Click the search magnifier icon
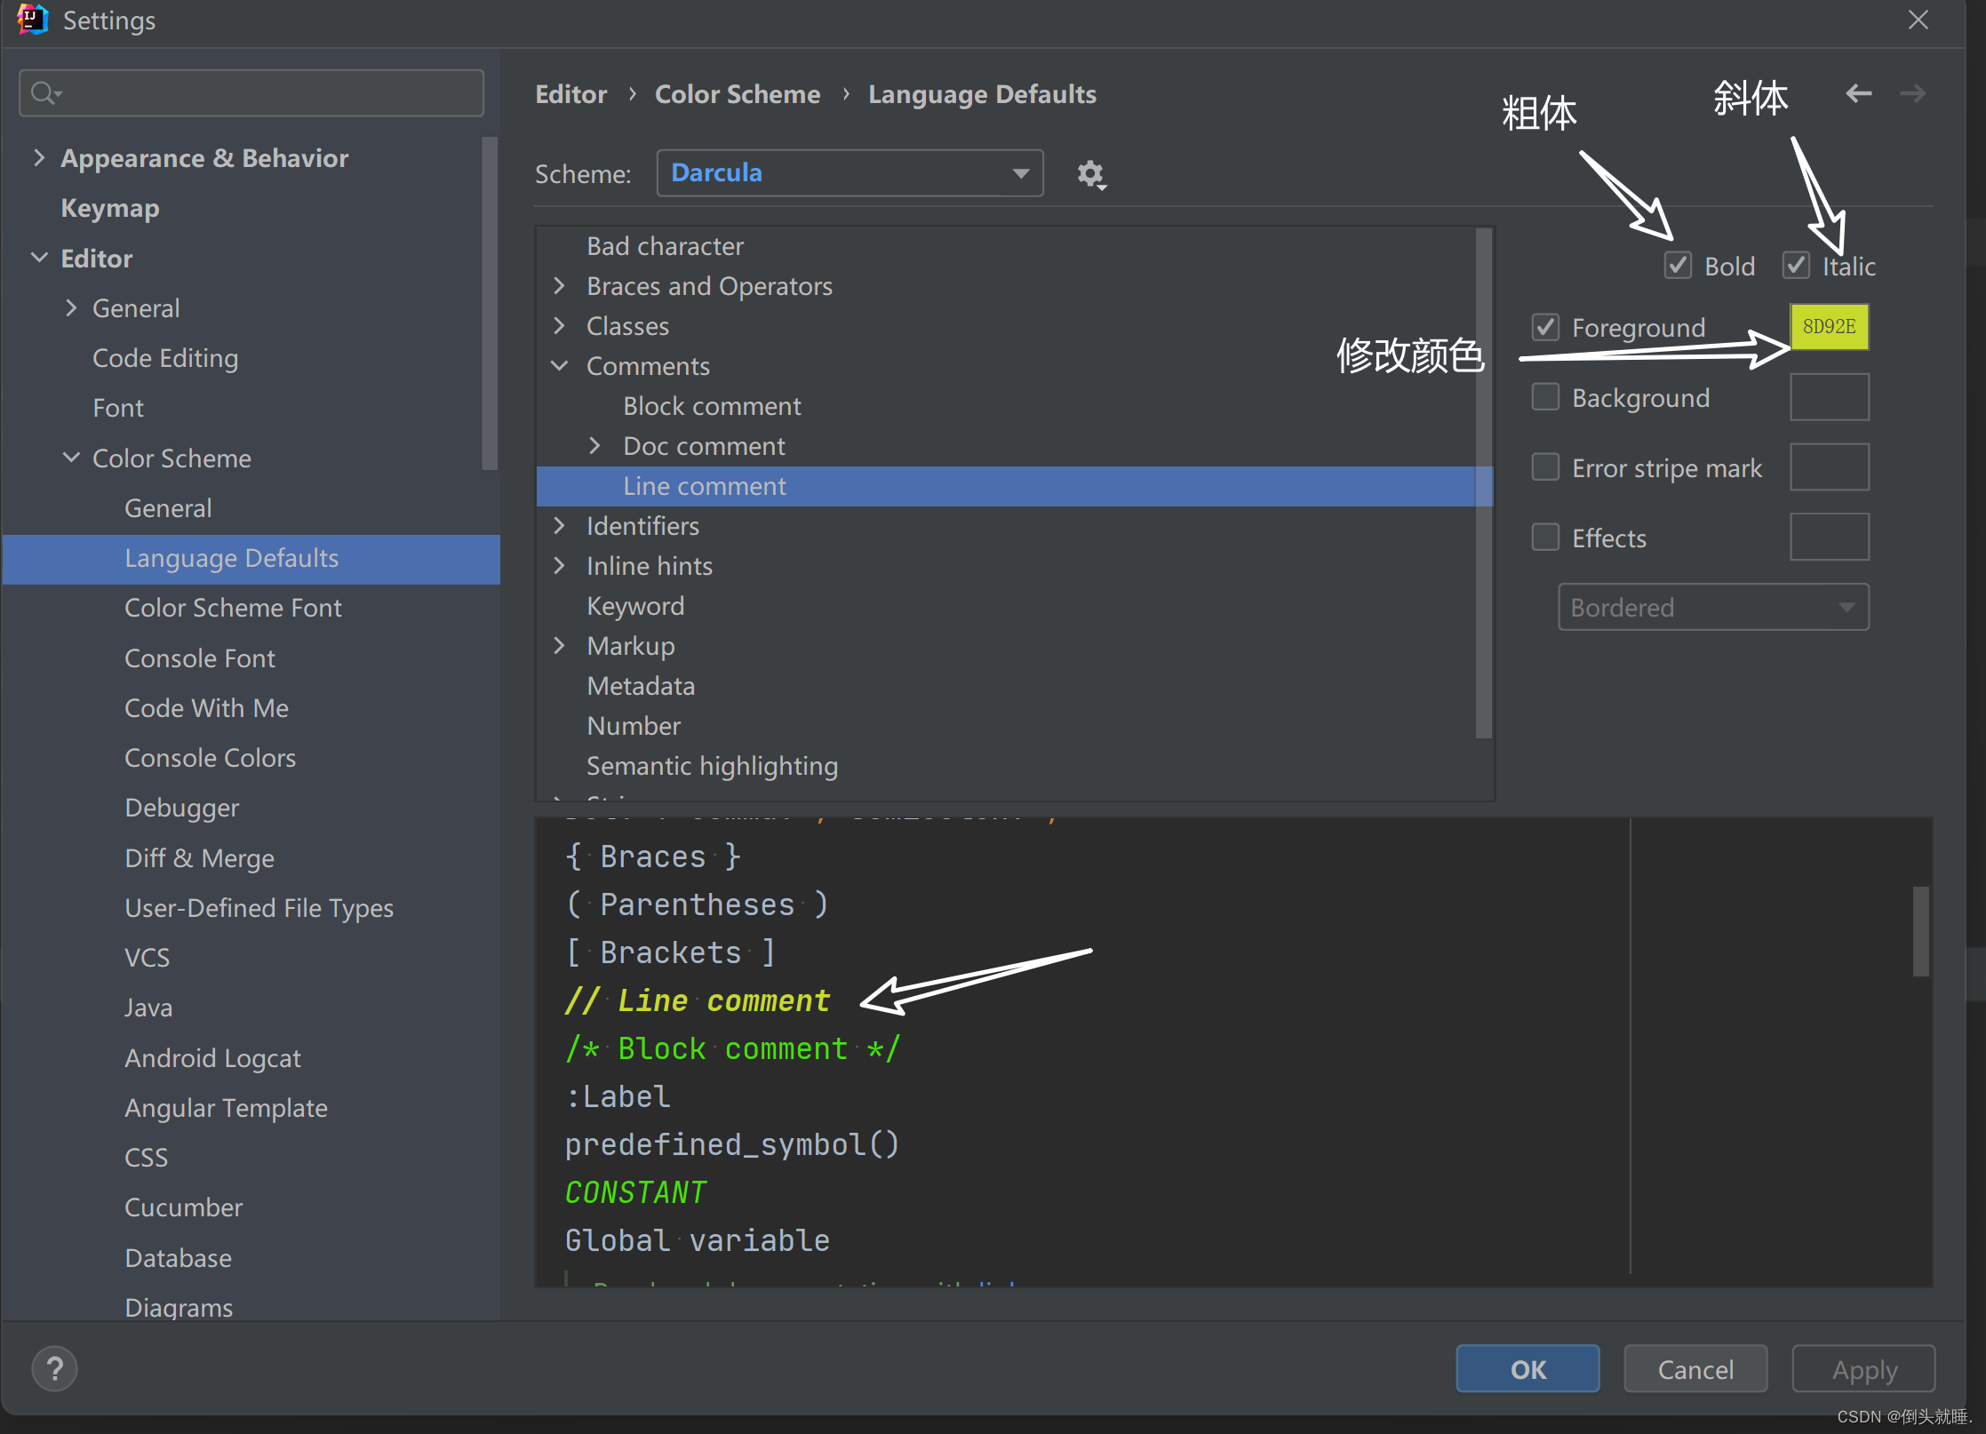Viewport: 1986px width, 1434px height. pyautogui.click(x=44, y=92)
